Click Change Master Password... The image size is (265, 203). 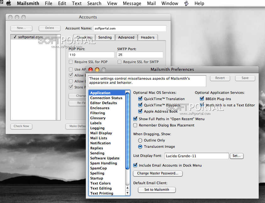click(158, 173)
